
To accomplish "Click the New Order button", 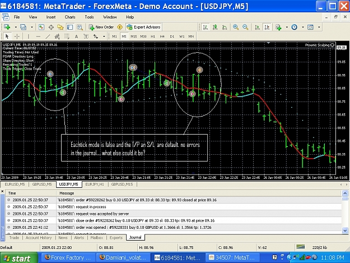I will point(101,27).
